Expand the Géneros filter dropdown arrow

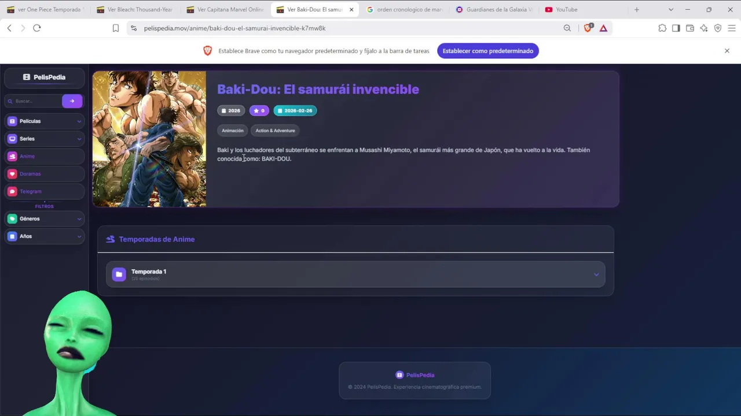tap(79, 219)
